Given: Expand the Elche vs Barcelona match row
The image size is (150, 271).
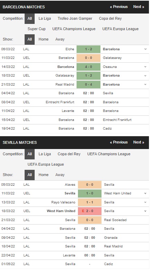Looking at the screenshot, I should coord(145,49).
